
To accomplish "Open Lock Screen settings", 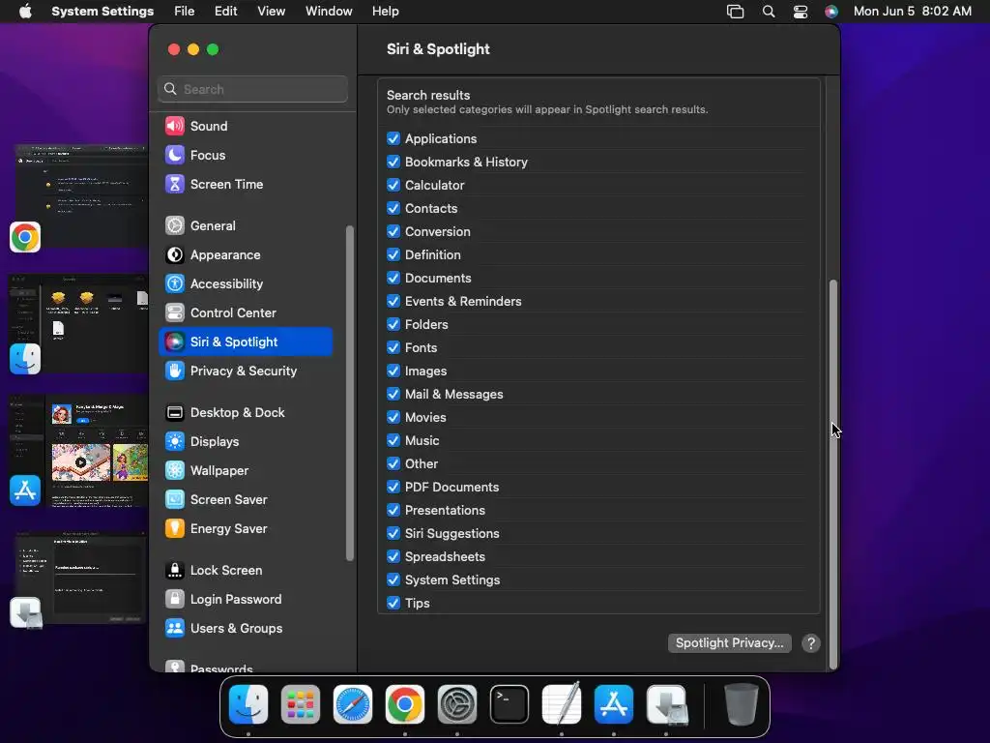I will point(246,571).
